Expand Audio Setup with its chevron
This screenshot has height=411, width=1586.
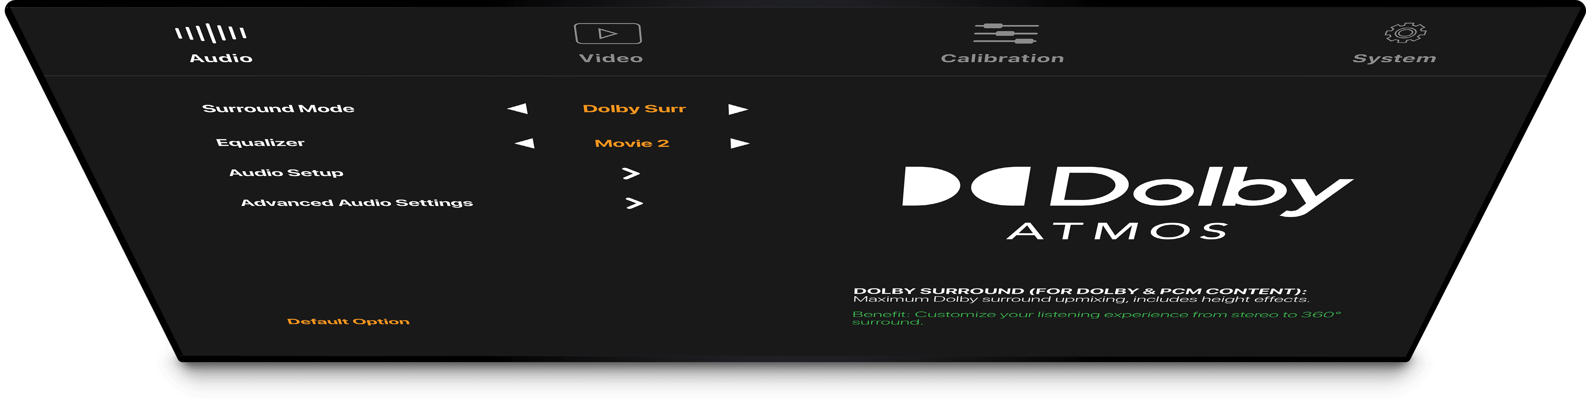(x=631, y=174)
